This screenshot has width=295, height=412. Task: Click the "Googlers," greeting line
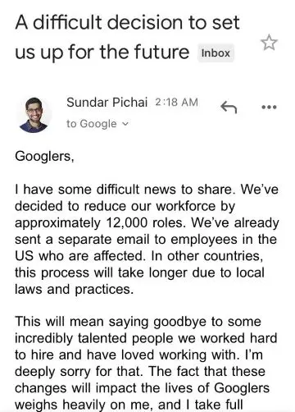pyautogui.click(x=44, y=157)
